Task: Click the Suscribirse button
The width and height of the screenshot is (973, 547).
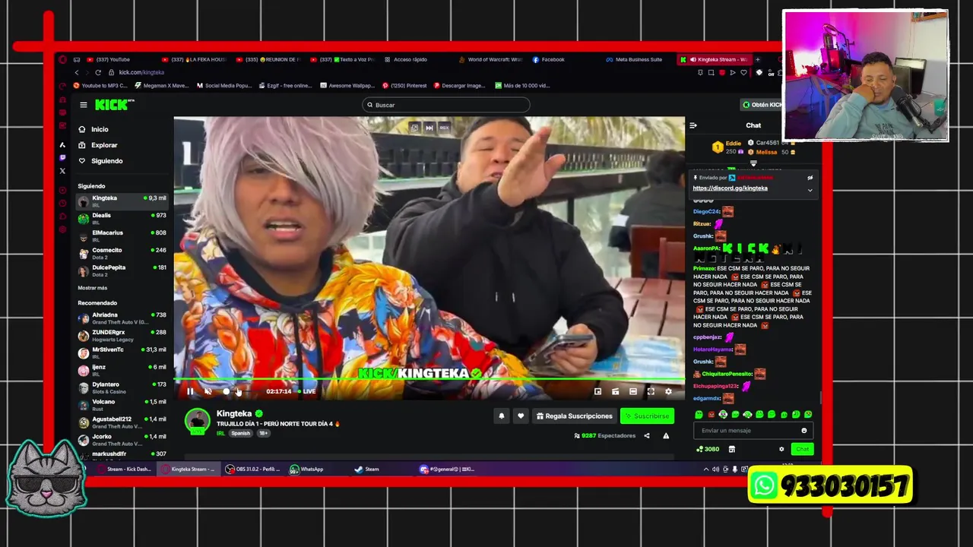Action: [647, 416]
